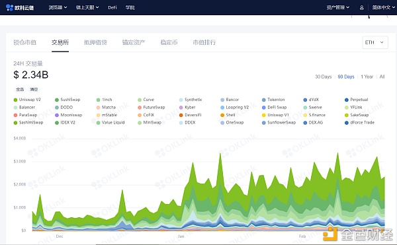Click the FutureSwap legend dot

(140, 108)
